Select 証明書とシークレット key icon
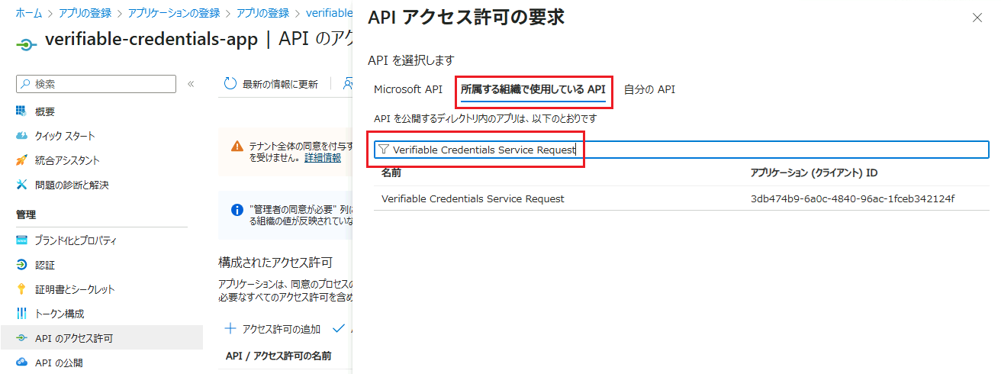Screen dimensions: 1001x374 click(21, 289)
